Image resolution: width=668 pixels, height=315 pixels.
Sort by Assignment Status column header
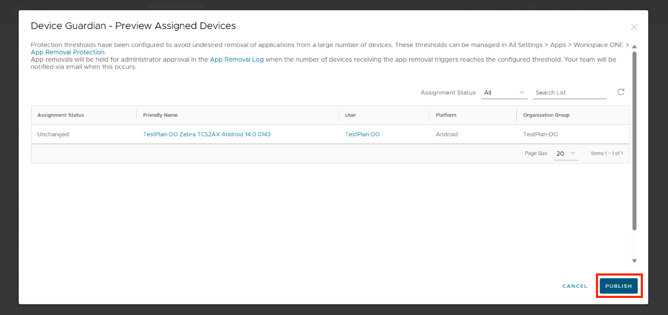(x=61, y=115)
